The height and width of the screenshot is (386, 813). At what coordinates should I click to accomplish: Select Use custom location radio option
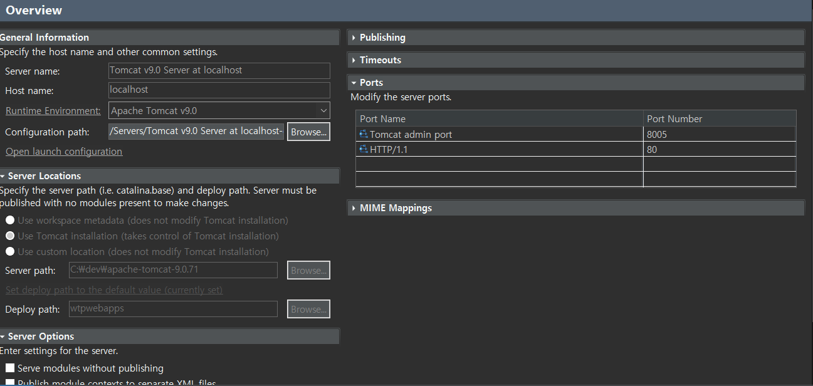click(x=10, y=252)
